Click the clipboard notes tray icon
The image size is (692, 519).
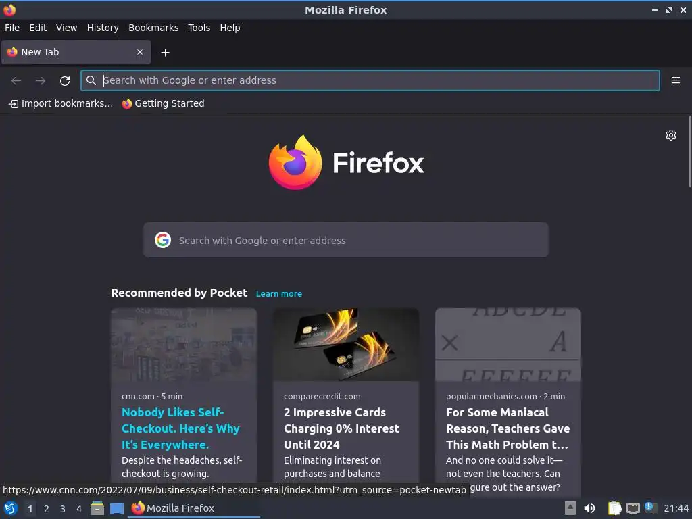(614, 508)
